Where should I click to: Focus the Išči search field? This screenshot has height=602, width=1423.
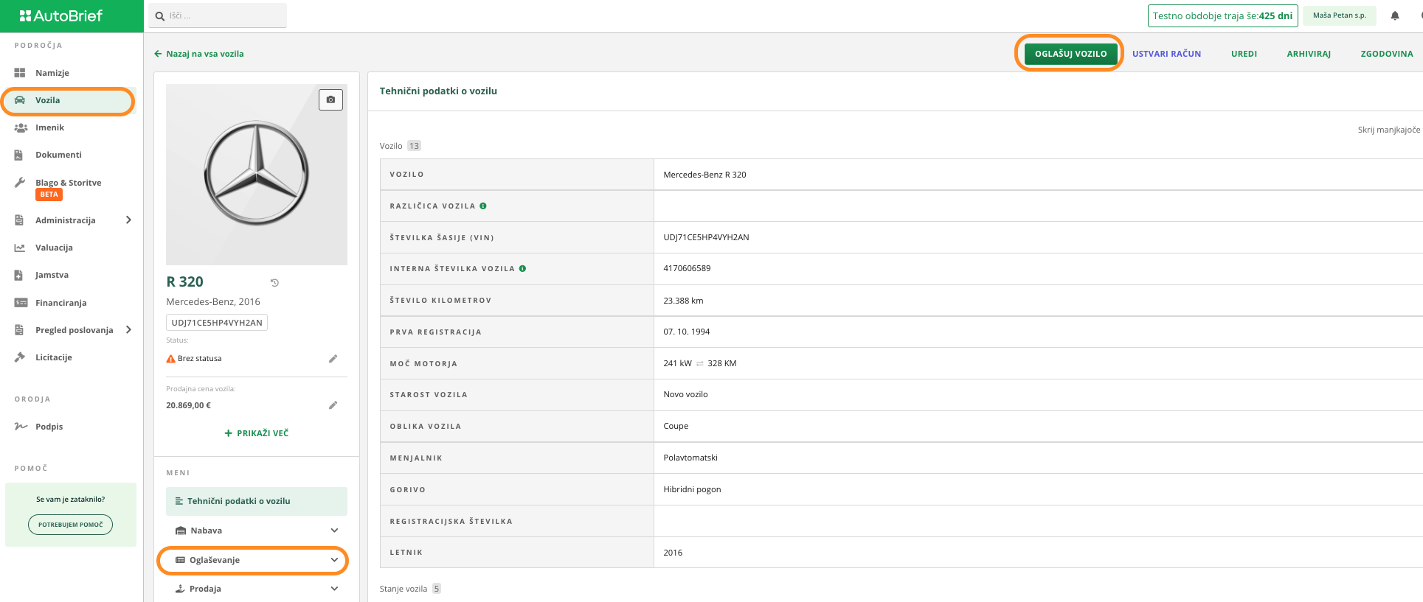(221, 15)
